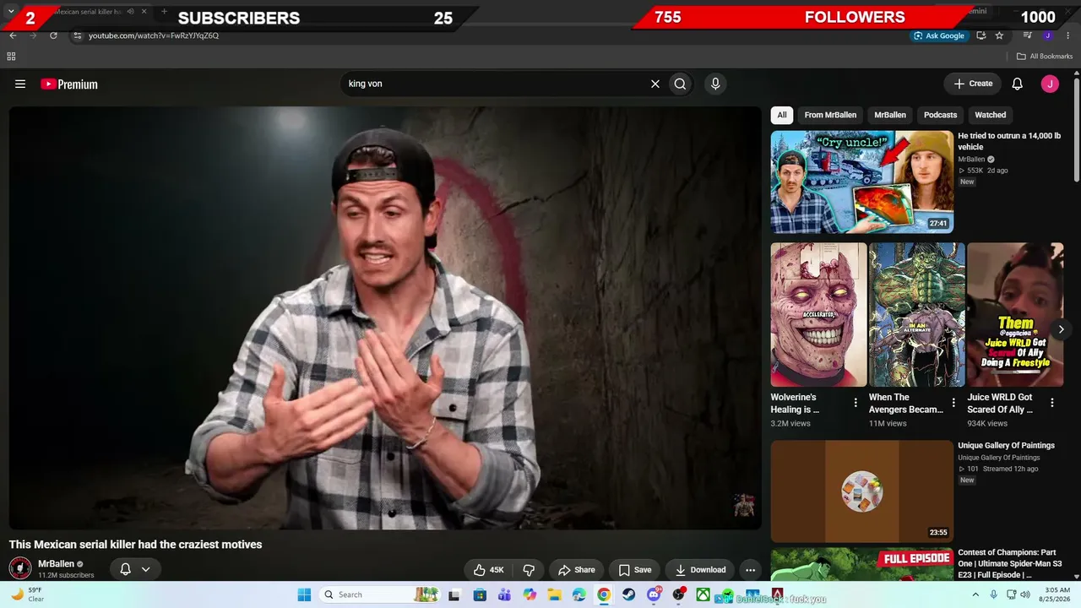Select the 'MrBallen' filter chip
The height and width of the screenshot is (608, 1081).
(890, 115)
